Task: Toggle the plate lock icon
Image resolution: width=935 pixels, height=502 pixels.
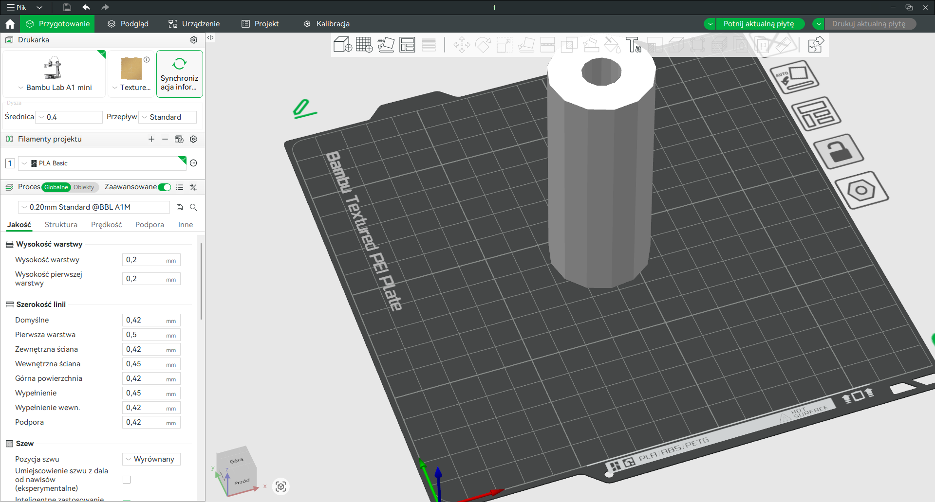Action: (838, 151)
